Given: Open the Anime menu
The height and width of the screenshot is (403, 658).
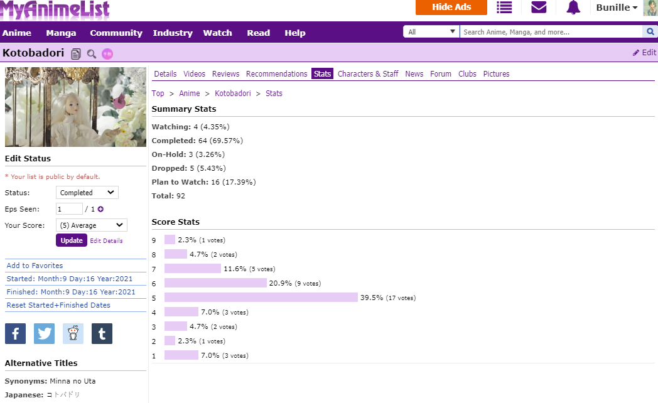Looking at the screenshot, I should (17, 33).
